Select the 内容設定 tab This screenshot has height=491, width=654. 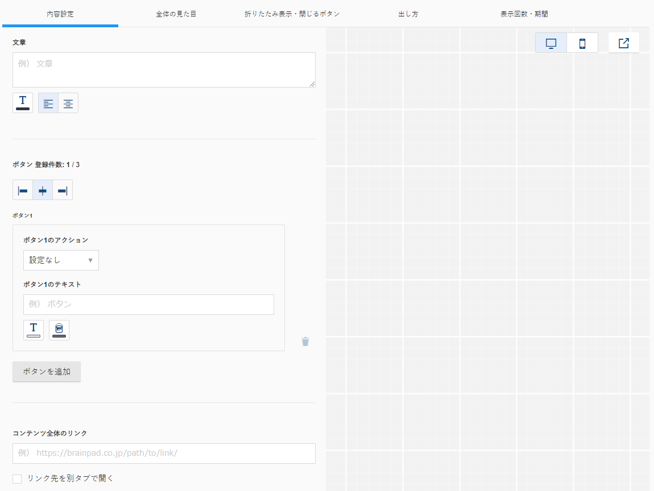click(60, 14)
